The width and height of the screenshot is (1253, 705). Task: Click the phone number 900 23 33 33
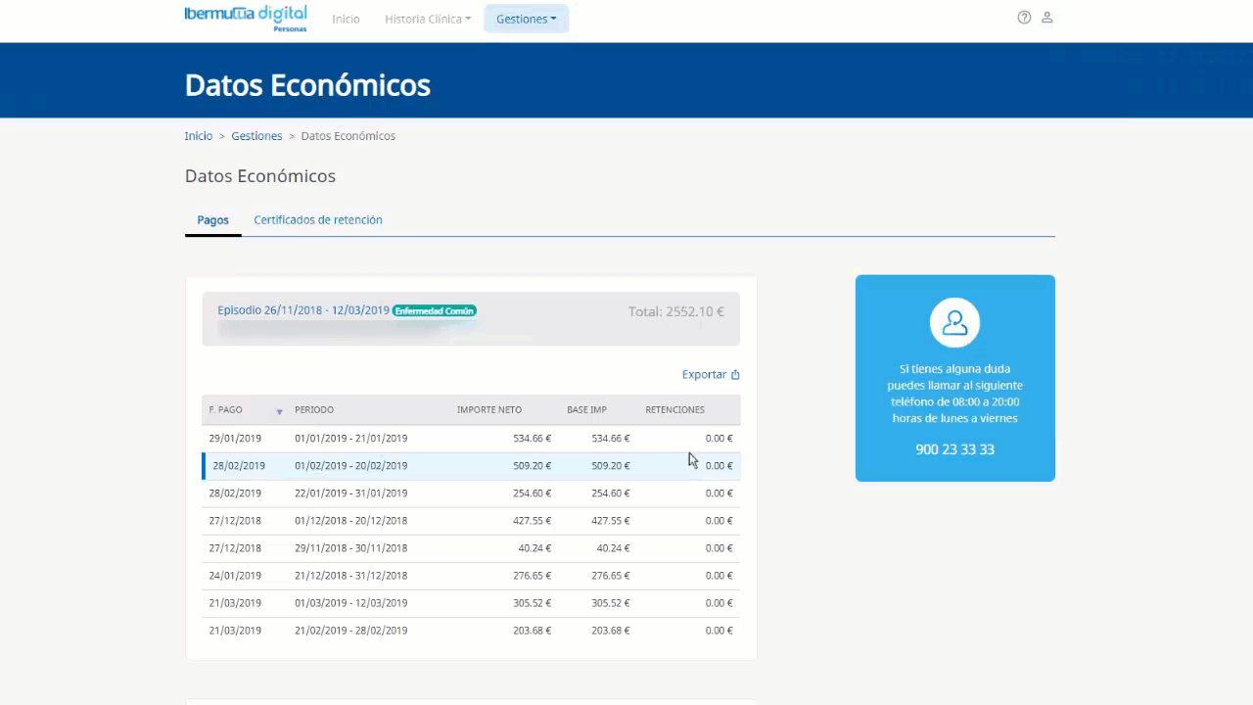pyautogui.click(x=954, y=449)
